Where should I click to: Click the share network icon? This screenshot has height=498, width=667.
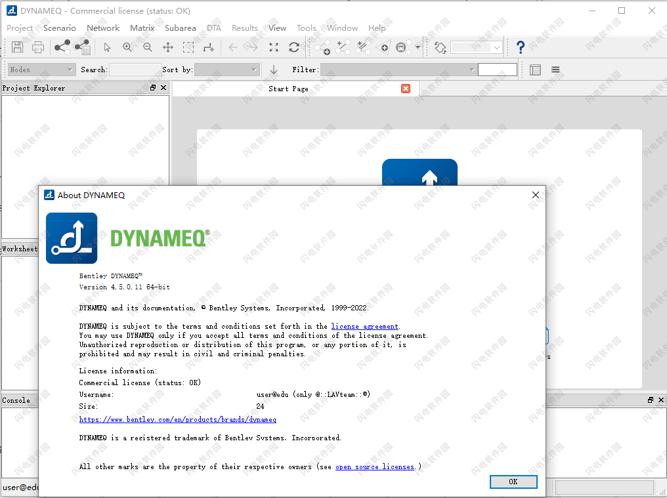(62, 47)
